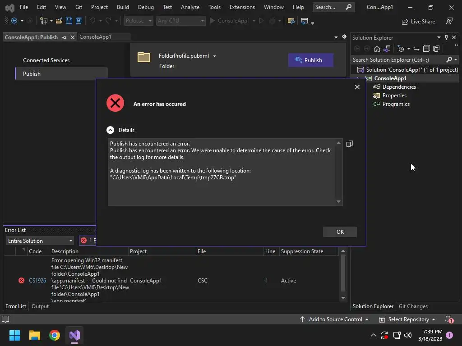This screenshot has width=462, height=346.
Task: Click the Redo toolbar icon
Action: click(108, 21)
